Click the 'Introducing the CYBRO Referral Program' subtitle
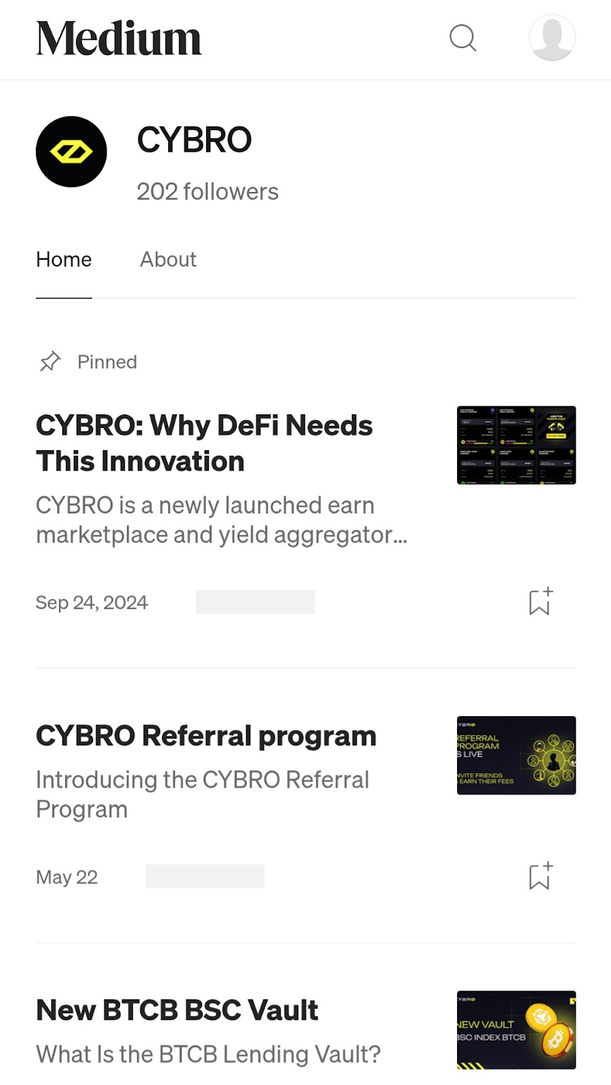This screenshot has width=611, height=1085. click(x=202, y=794)
